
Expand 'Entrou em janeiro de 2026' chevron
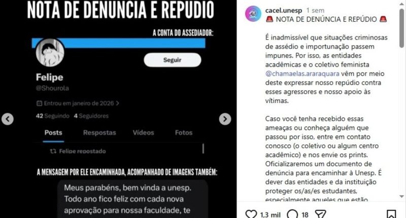pos(118,103)
